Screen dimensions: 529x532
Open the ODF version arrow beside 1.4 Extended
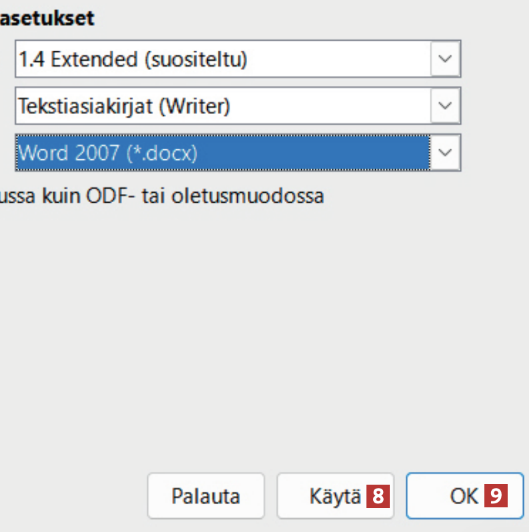tap(445, 61)
